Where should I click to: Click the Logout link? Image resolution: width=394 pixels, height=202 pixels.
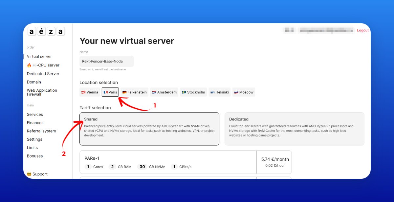362,30
